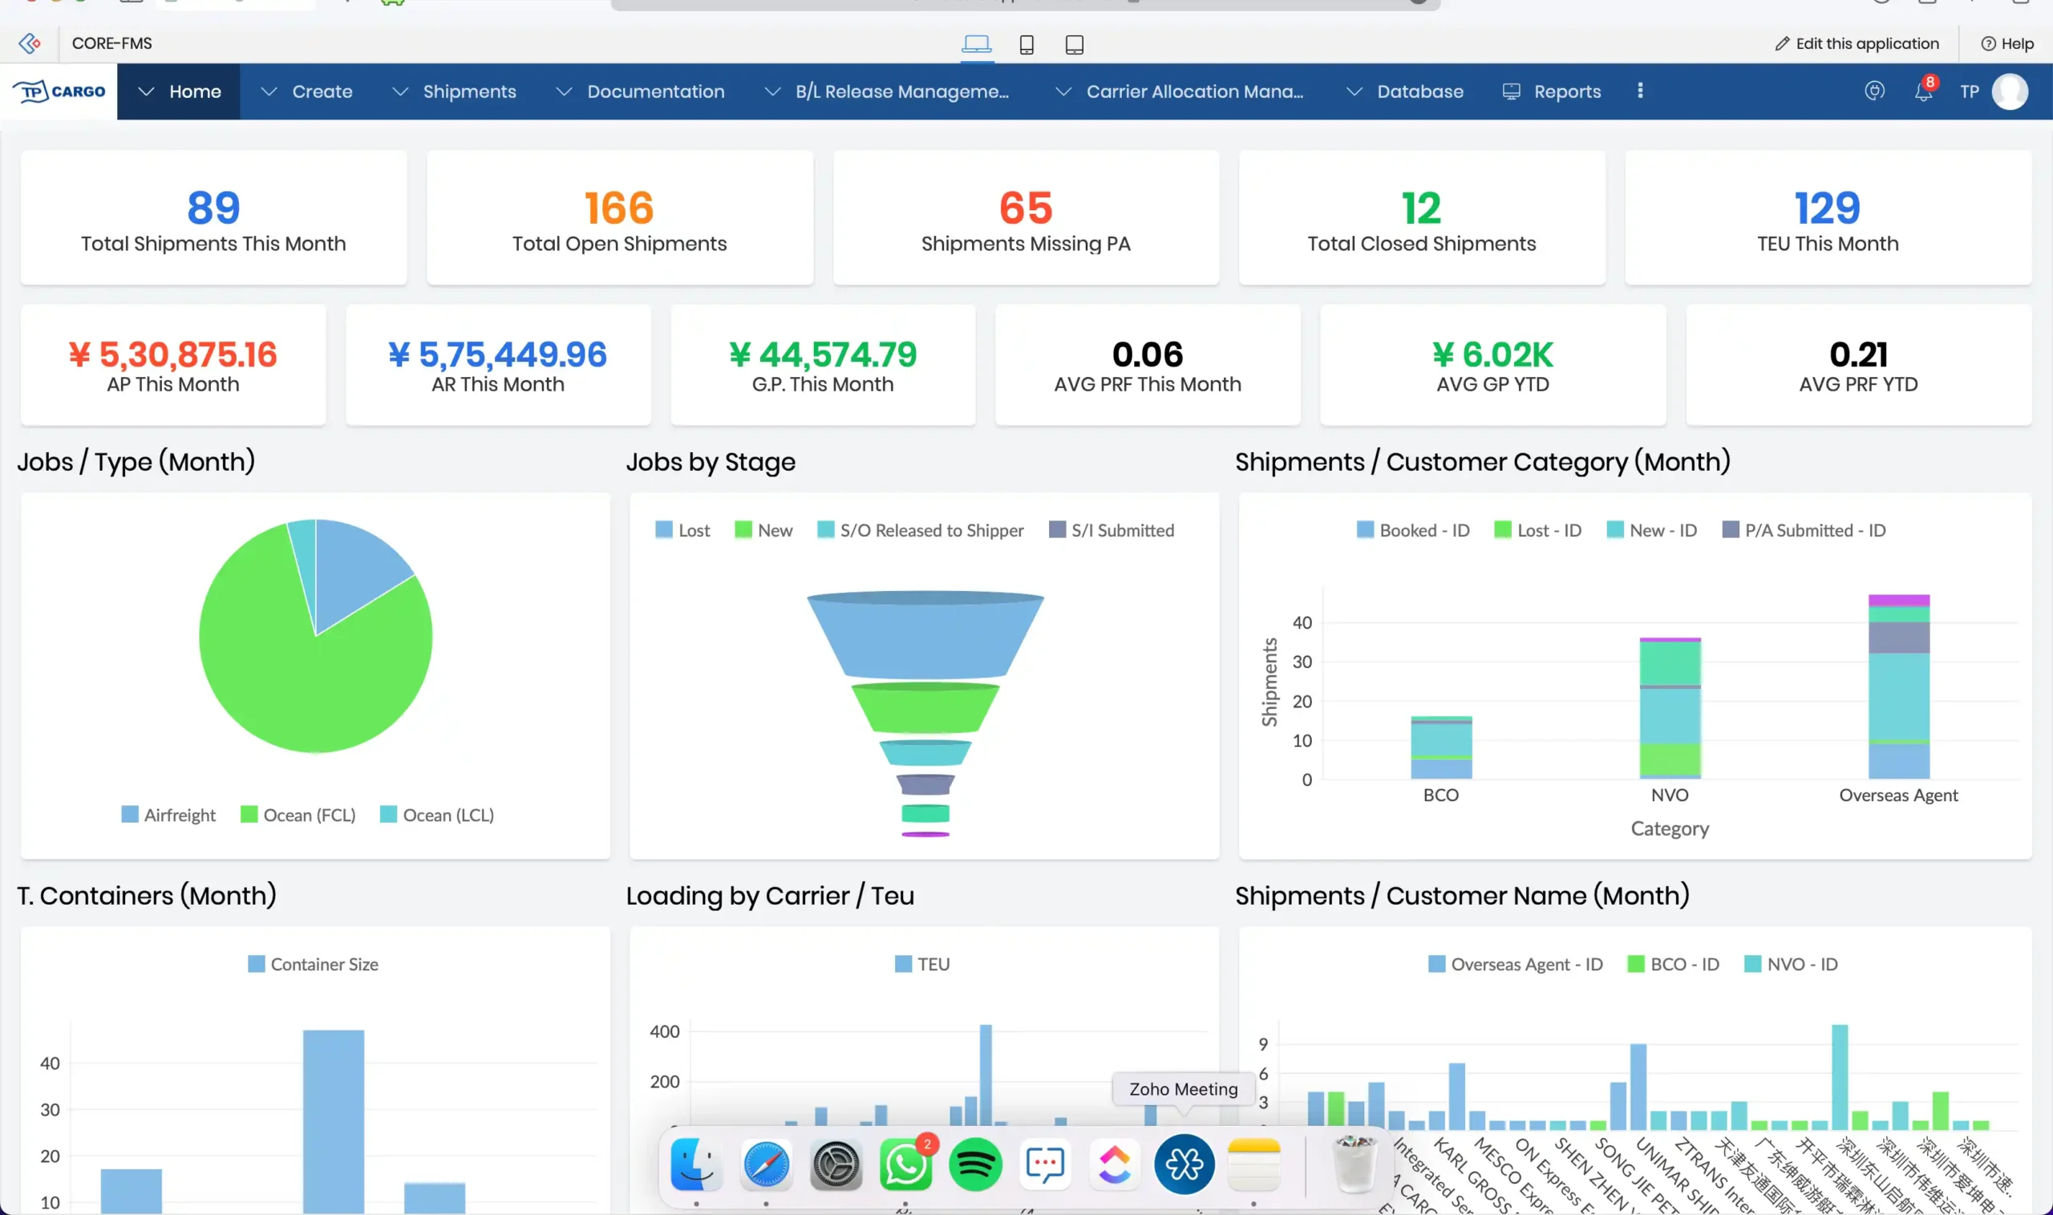
Task: Open the Total Closed Shipments card
Action: click(1422, 218)
